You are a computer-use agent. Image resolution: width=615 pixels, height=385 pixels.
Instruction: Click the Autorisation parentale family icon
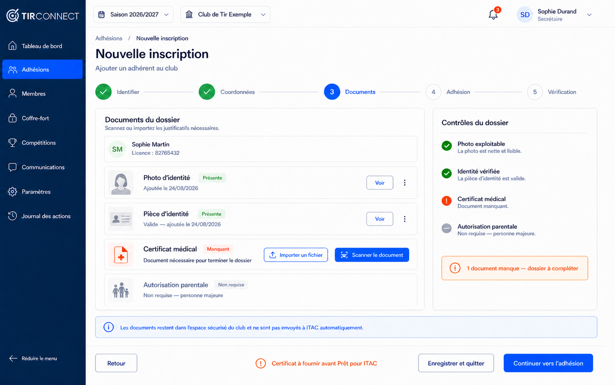coord(121,290)
